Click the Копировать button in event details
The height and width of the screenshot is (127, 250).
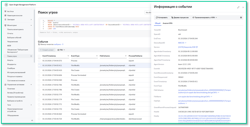click(161, 18)
